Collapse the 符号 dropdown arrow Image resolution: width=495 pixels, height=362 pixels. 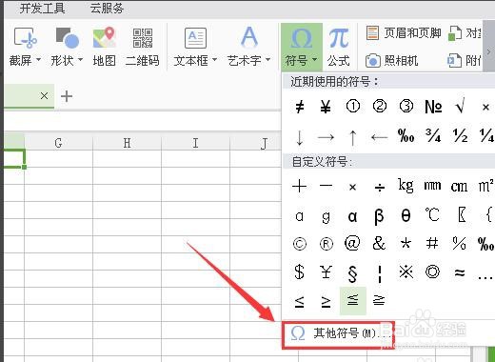(x=314, y=60)
